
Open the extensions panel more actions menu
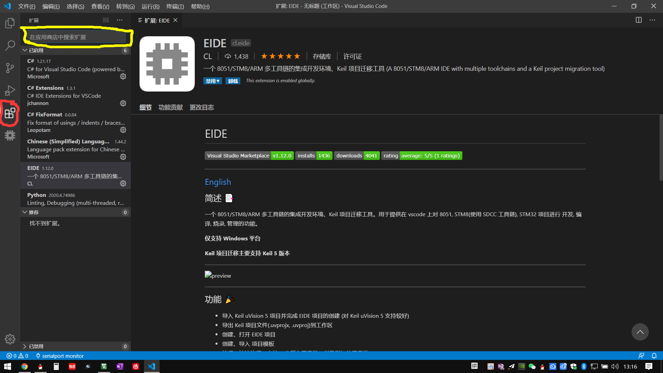coord(119,20)
